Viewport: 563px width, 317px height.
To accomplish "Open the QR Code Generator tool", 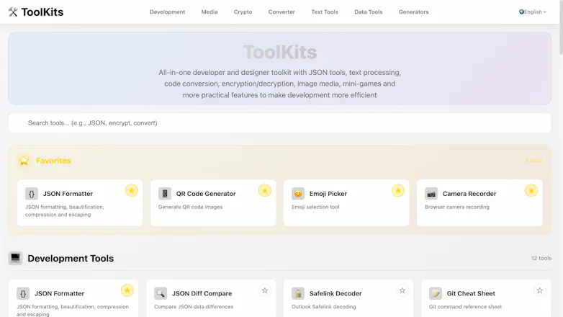I will [206, 194].
